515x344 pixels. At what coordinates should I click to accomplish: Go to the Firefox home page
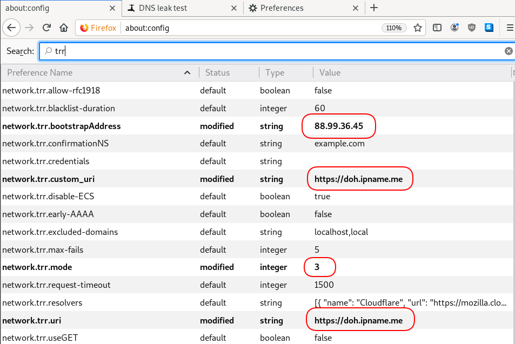(x=64, y=28)
